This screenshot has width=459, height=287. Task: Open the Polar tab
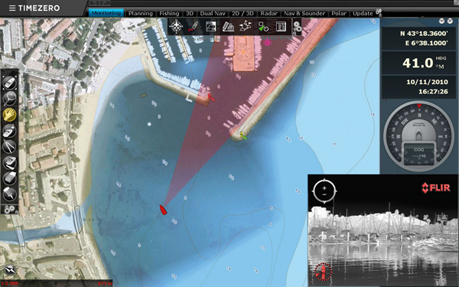point(339,14)
